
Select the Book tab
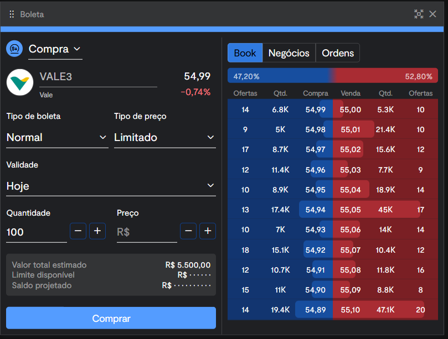245,53
